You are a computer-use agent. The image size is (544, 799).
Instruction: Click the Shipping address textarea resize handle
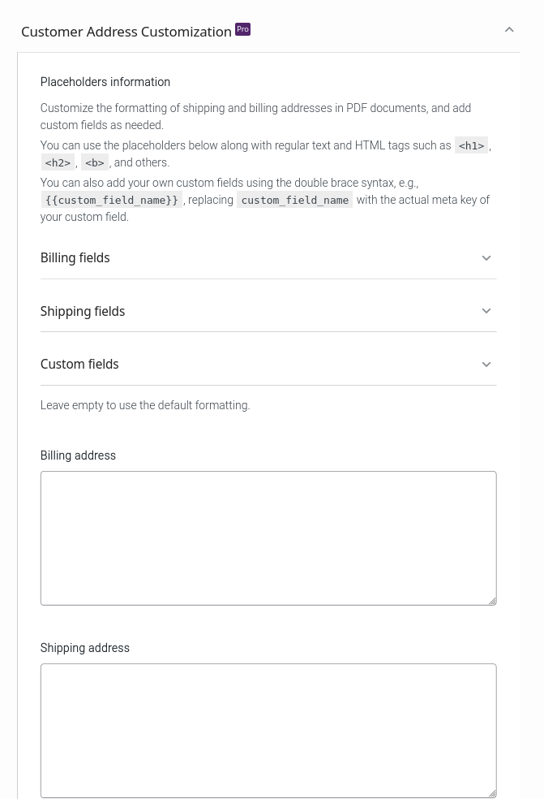pyautogui.click(x=492, y=793)
